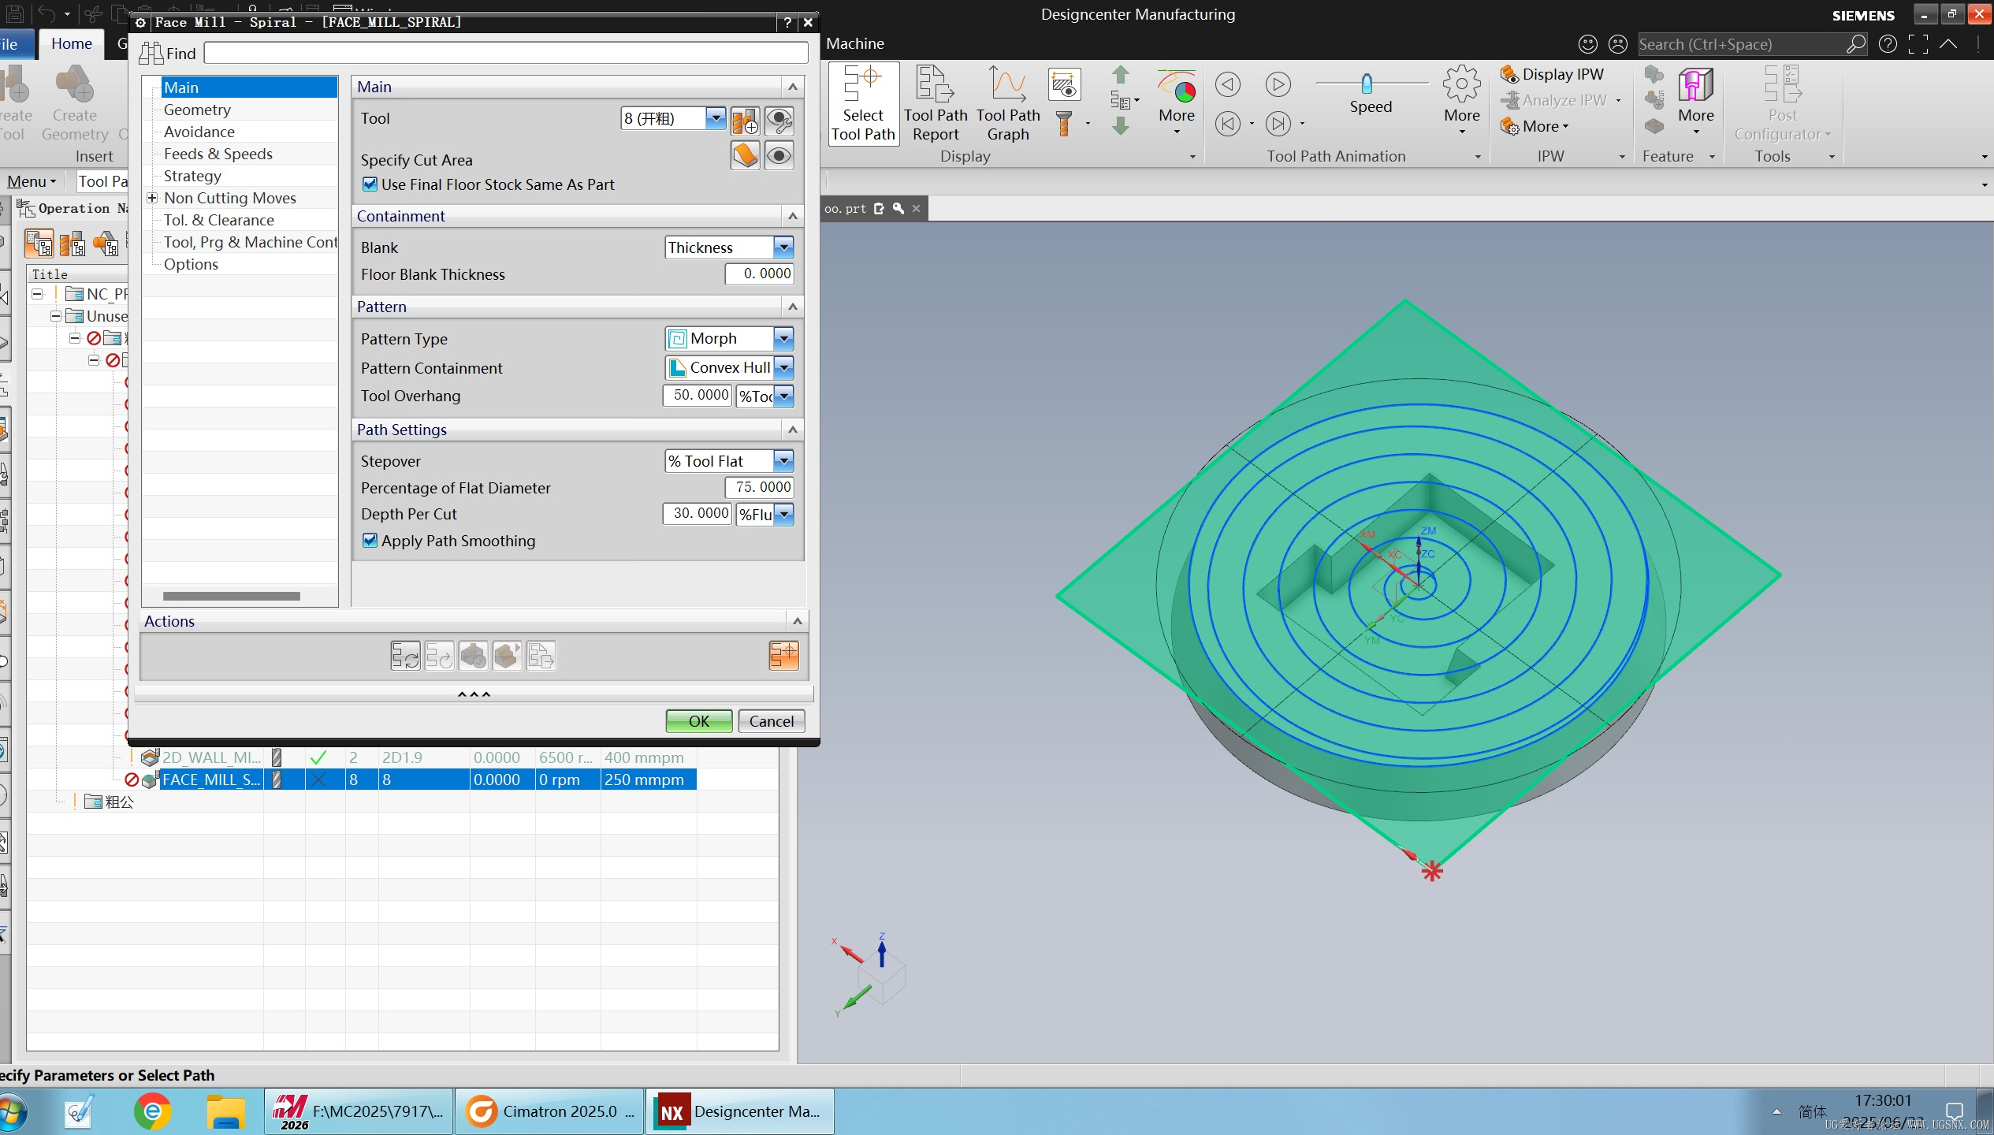Click the Verify tool path action icon
This screenshot has height=1135, width=1994.
point(473,656)
